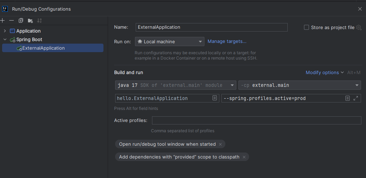Copy configuration using the duplicate icon

[21, 21]
